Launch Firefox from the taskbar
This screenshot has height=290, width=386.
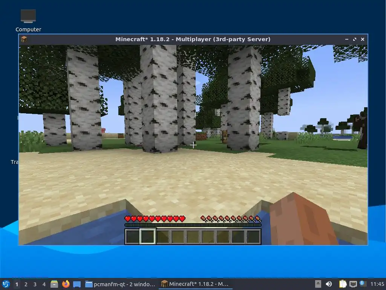(x=66, y=284)
